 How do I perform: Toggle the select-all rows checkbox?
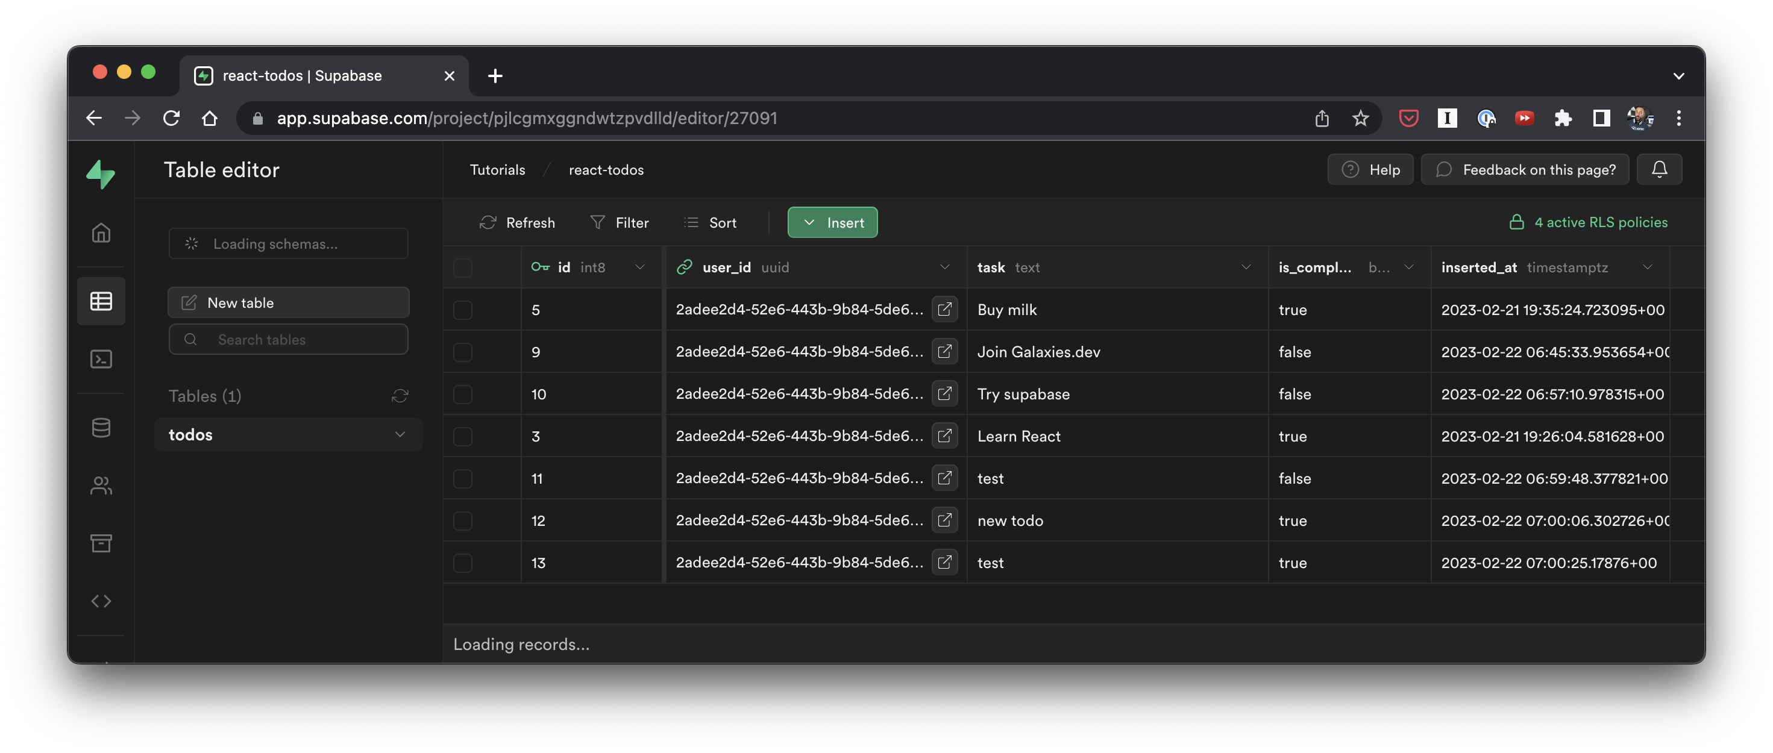point(462,267)
